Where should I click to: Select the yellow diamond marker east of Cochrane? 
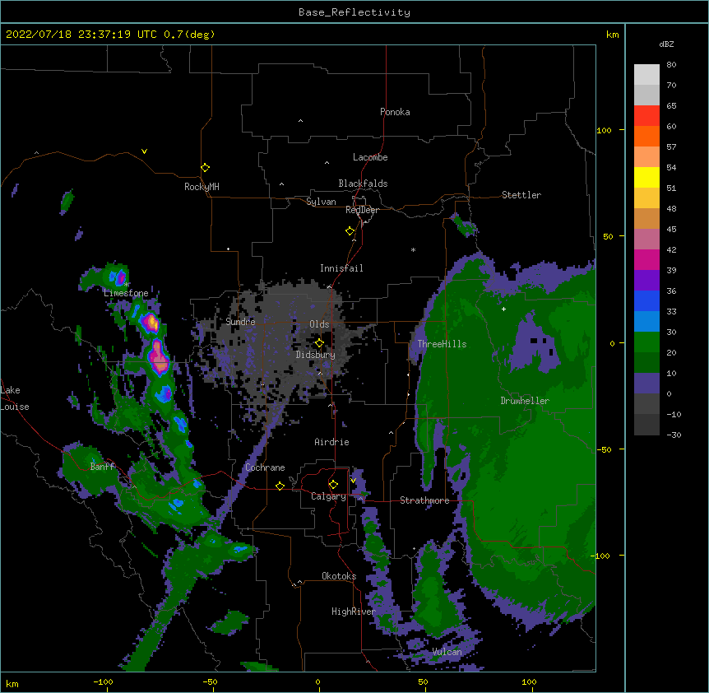[280, 486]
